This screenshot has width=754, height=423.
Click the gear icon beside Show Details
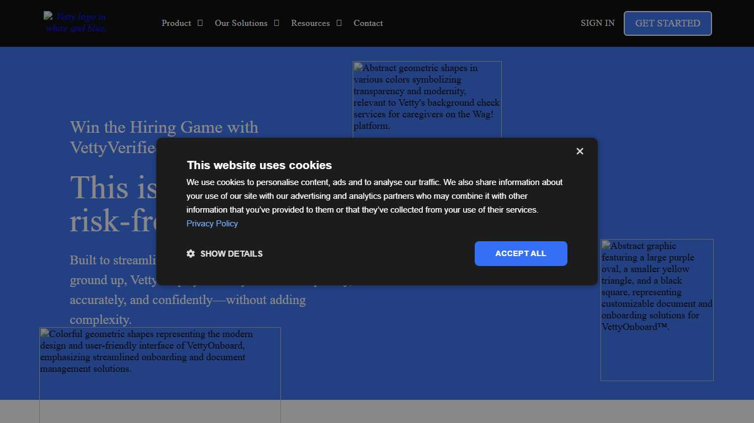191,254
